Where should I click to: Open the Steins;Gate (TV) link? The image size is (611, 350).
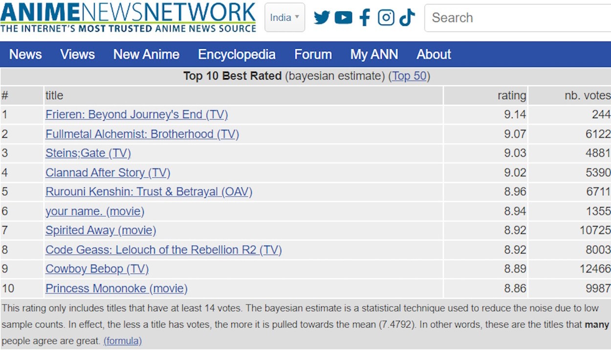tap(88, 153)
